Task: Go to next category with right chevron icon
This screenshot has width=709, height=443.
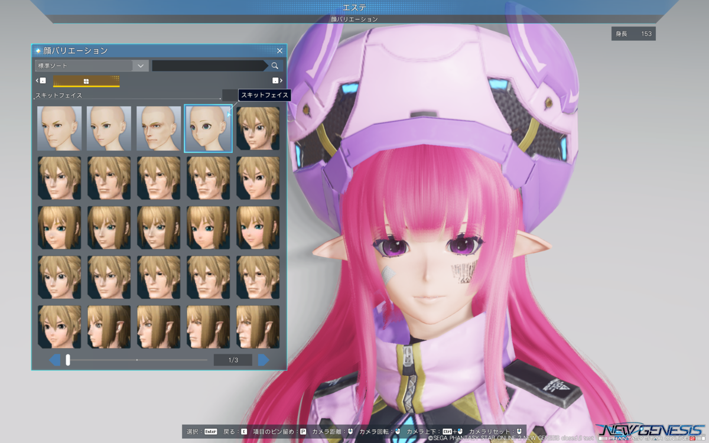Action: tap(277, 80)
